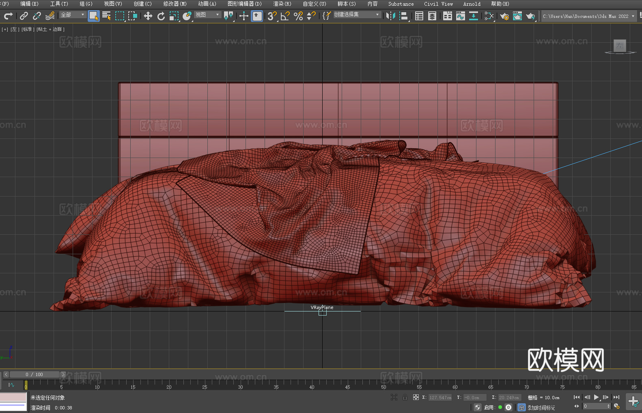Open the Mirror tool
The image size is (642, 413).
[x=390, y=16]
